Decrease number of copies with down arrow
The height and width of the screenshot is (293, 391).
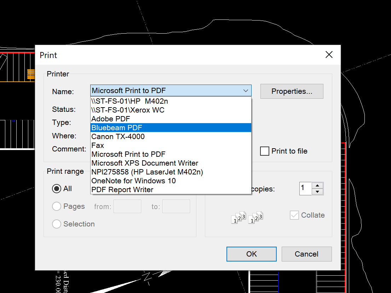(x=318, y=192)
